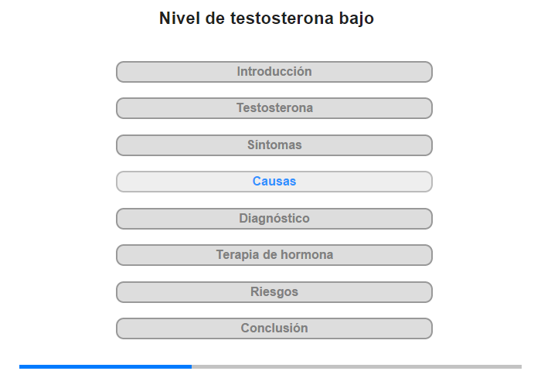Select the Síntomas menu button
The height and width of the screenshot is (371, 541).
[x=274, y=145]
